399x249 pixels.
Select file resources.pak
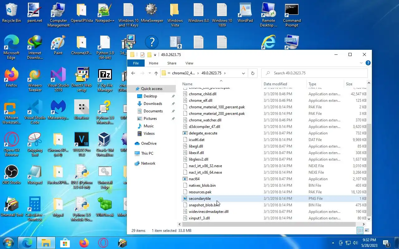(x=200, y=192)
